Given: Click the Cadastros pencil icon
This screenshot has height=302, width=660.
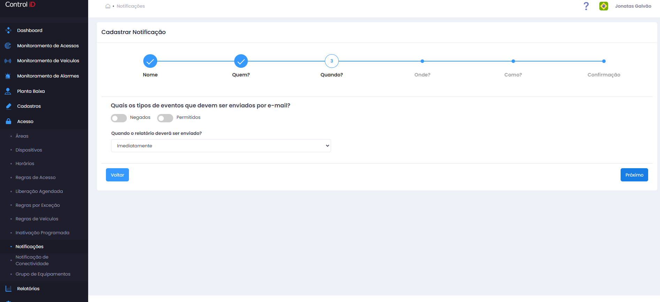Looking at the screenshot, I should coord(8,106).
